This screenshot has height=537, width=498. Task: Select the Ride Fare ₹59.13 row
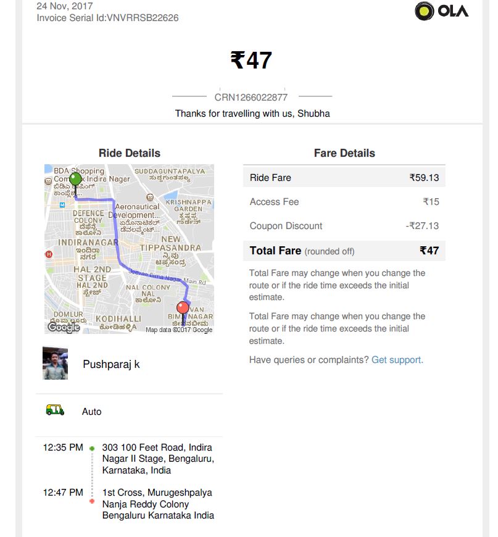(344, 178)
